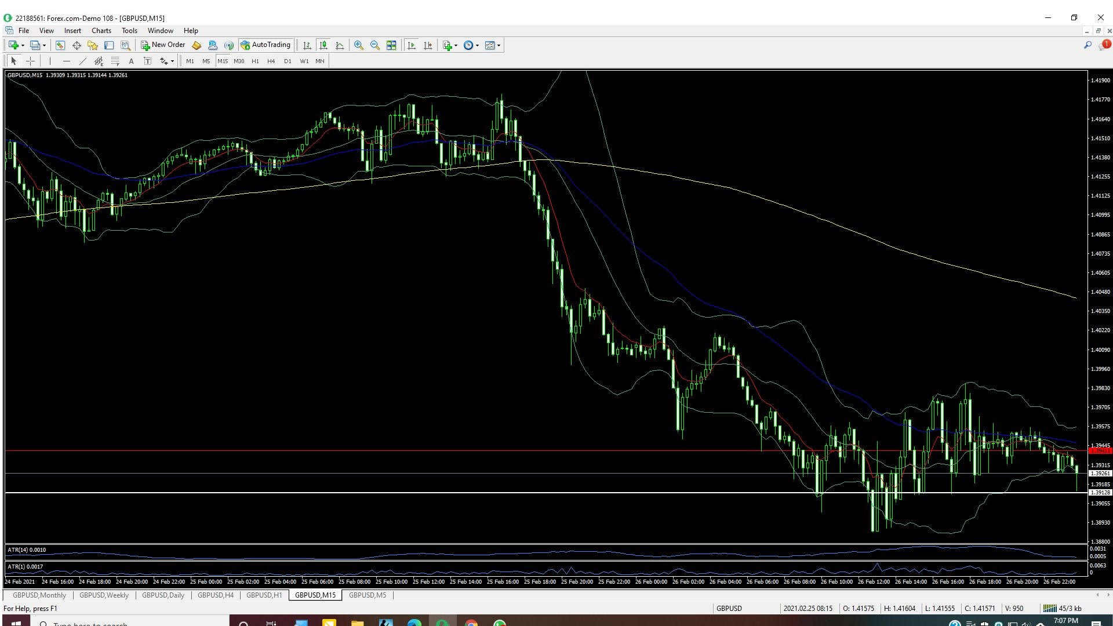Click the Periodicity clock icon
1113x626 pixels.
(468, 45)
